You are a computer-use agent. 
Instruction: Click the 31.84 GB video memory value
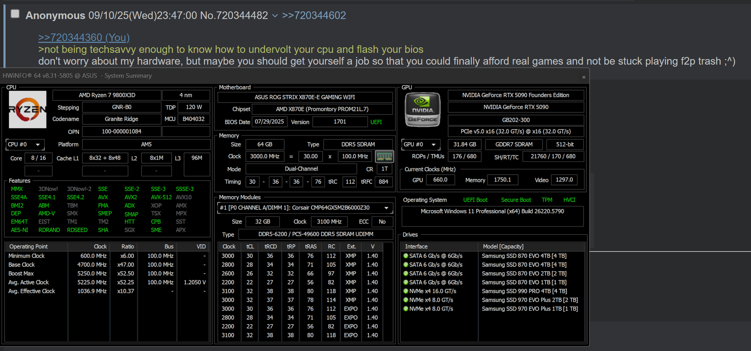point(464,144)
